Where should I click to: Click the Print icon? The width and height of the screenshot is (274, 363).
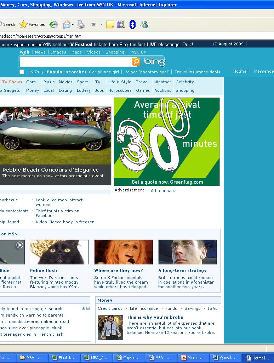(81, 24)
